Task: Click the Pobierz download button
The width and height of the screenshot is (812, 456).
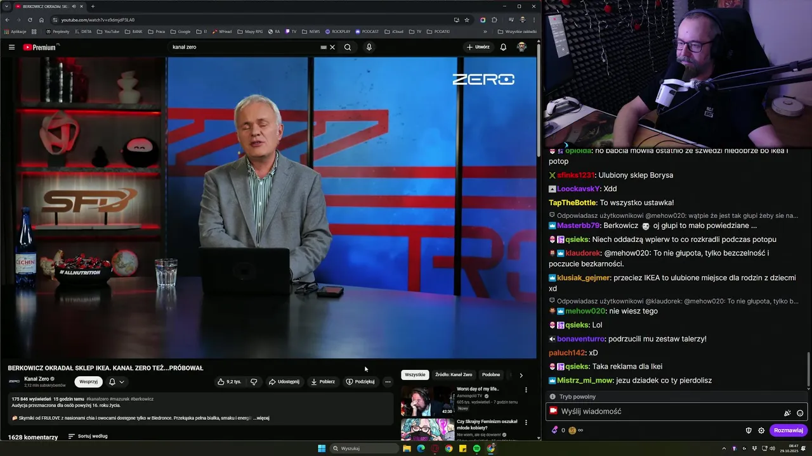Action: coord(323,382)
